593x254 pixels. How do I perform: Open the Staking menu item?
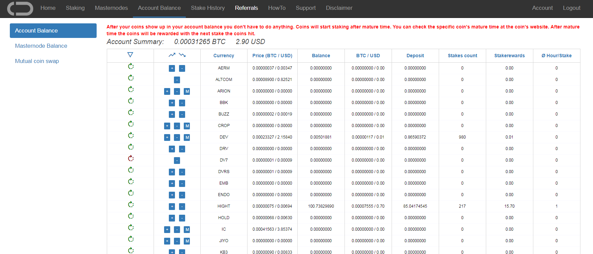[75, 8]
